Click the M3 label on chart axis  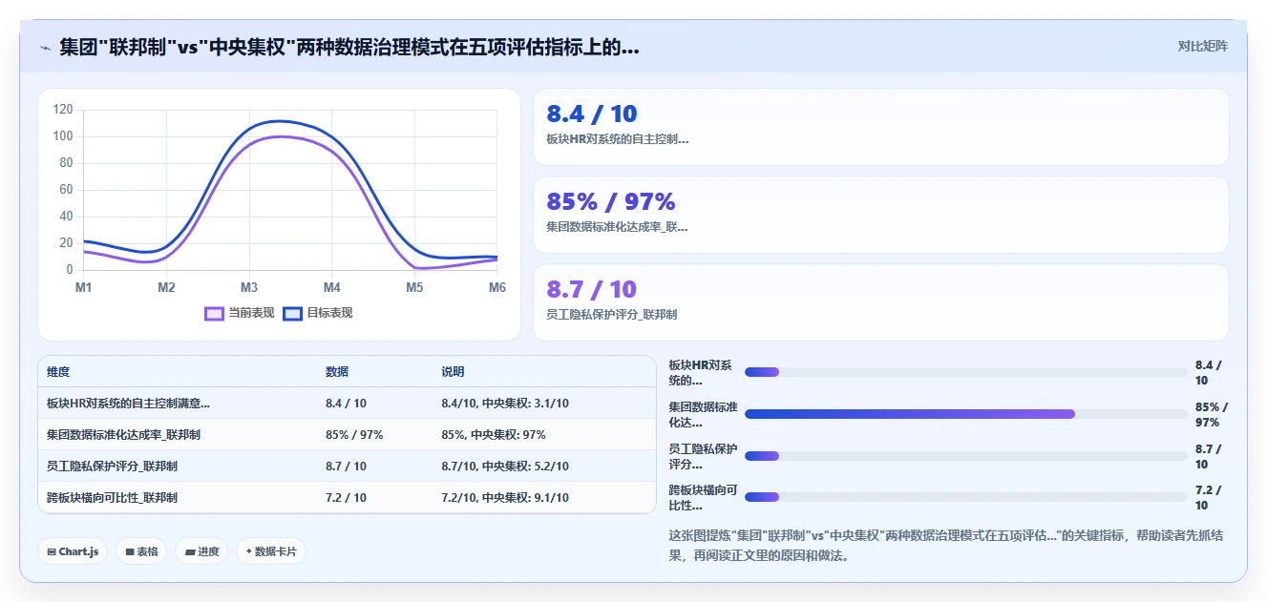tap(249, 287)
